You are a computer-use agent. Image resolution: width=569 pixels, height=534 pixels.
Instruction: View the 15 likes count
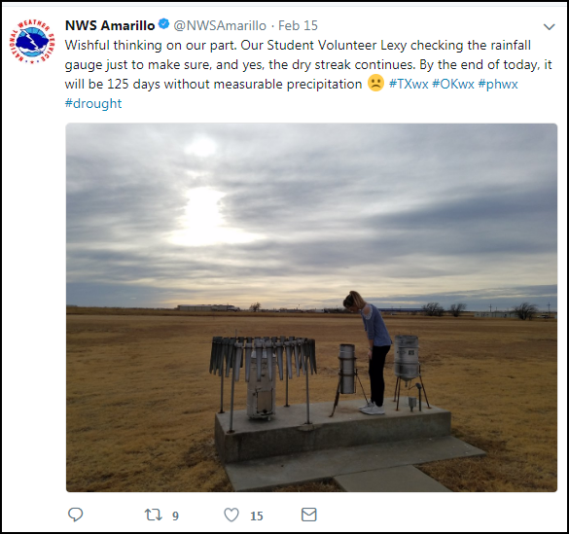pyautogui.click(x=257, y=516)
